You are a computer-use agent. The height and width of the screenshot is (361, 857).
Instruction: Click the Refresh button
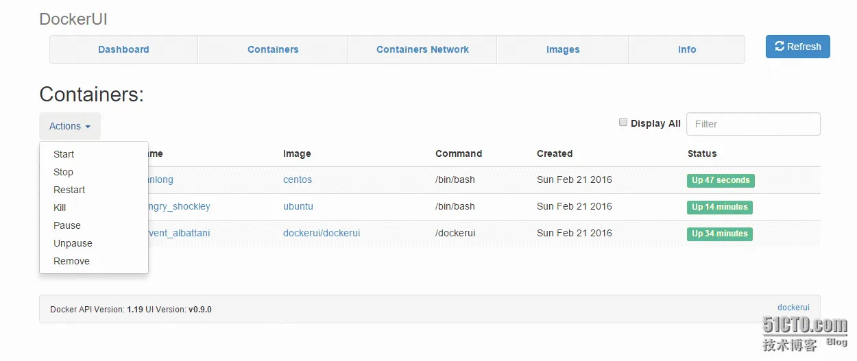point(797,47)
